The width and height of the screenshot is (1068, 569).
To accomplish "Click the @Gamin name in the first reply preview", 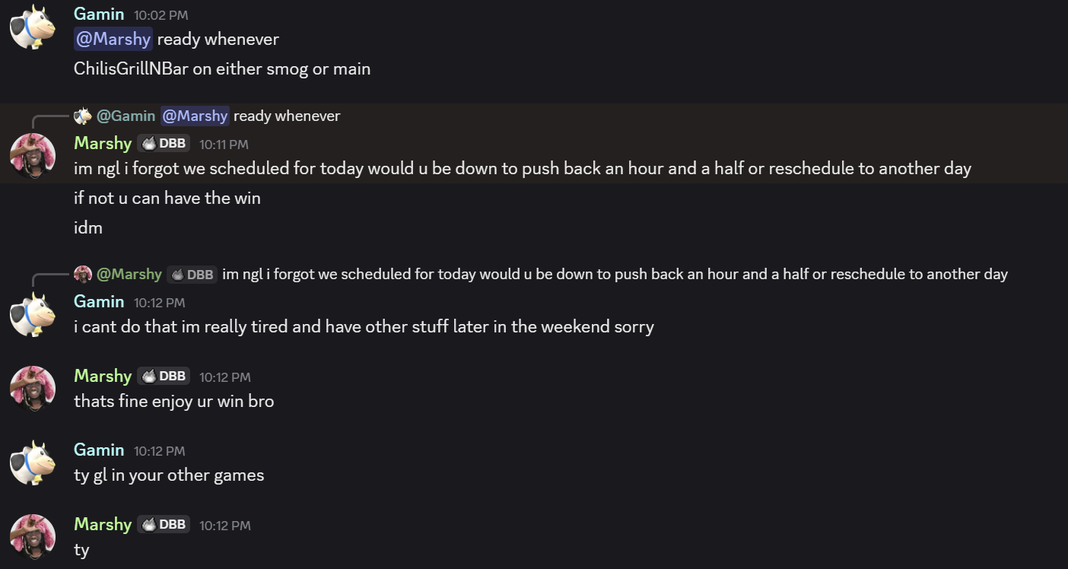I will pos(126,116).
